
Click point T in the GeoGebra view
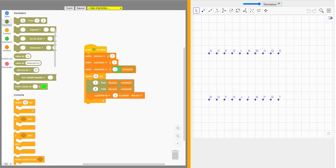pyautogui.click(x=279, y=100)
